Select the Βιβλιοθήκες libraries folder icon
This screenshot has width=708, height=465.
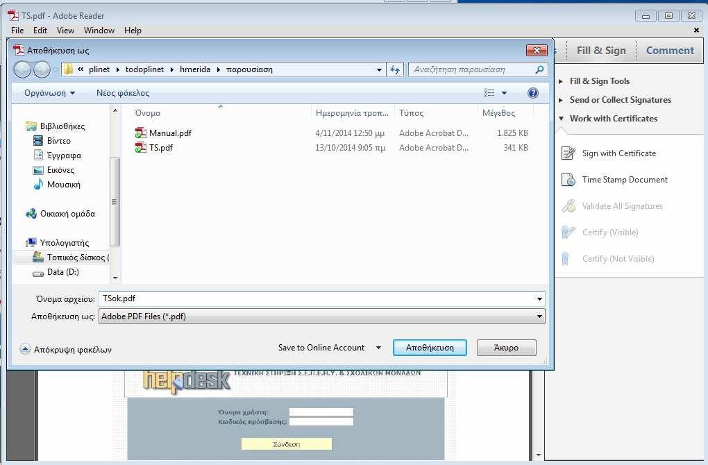31,126
